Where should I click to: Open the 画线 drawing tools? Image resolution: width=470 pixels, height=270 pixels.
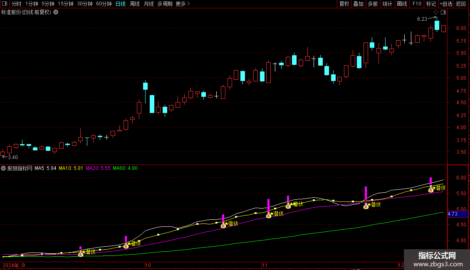[x=402, y=4]
